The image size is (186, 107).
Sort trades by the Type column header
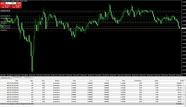32,81
